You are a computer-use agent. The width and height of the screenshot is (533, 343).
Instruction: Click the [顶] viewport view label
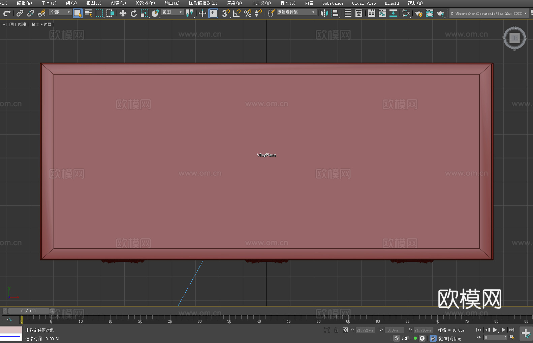click(12, 24)
